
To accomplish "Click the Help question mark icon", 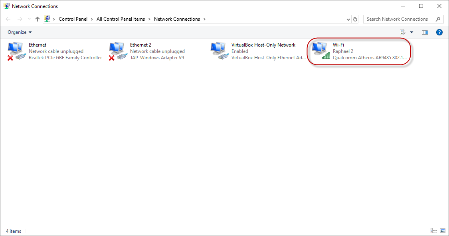I will tap(439, 32).
